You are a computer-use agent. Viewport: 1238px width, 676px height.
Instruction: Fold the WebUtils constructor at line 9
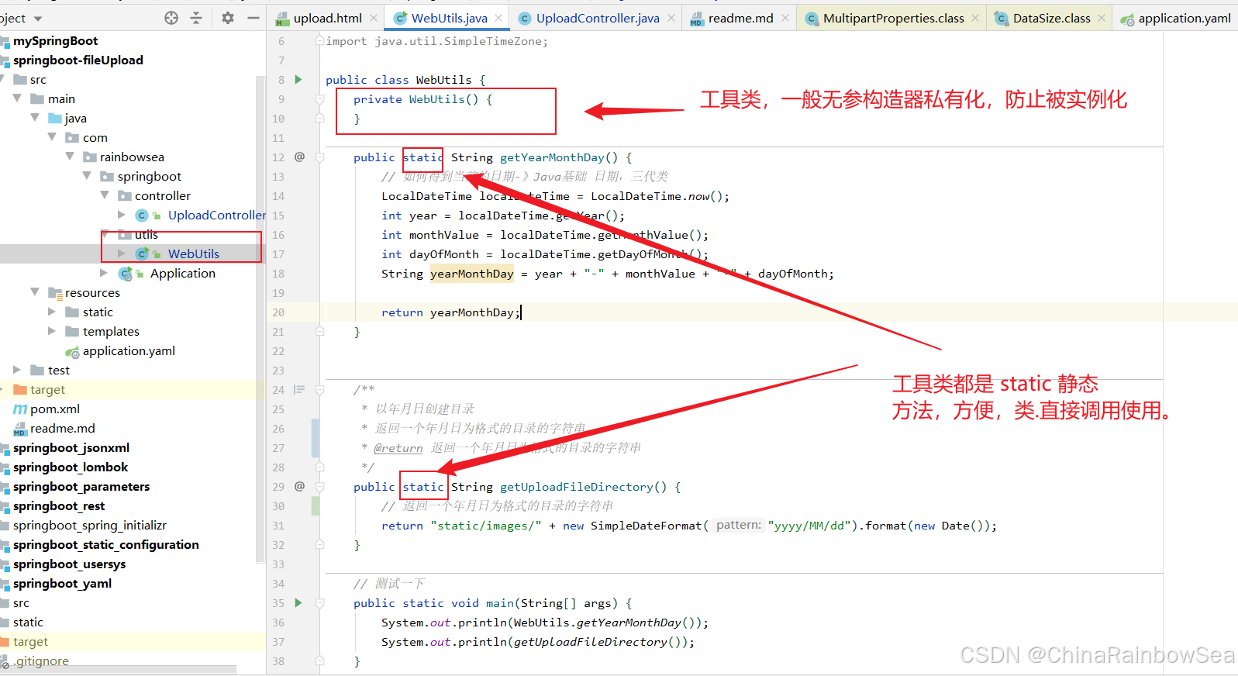(319, 99)
